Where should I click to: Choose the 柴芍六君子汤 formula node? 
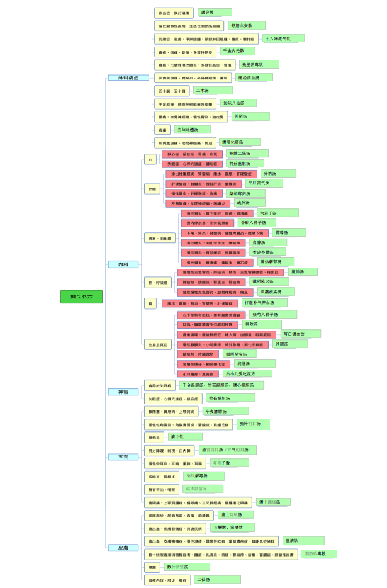point(273,314)
